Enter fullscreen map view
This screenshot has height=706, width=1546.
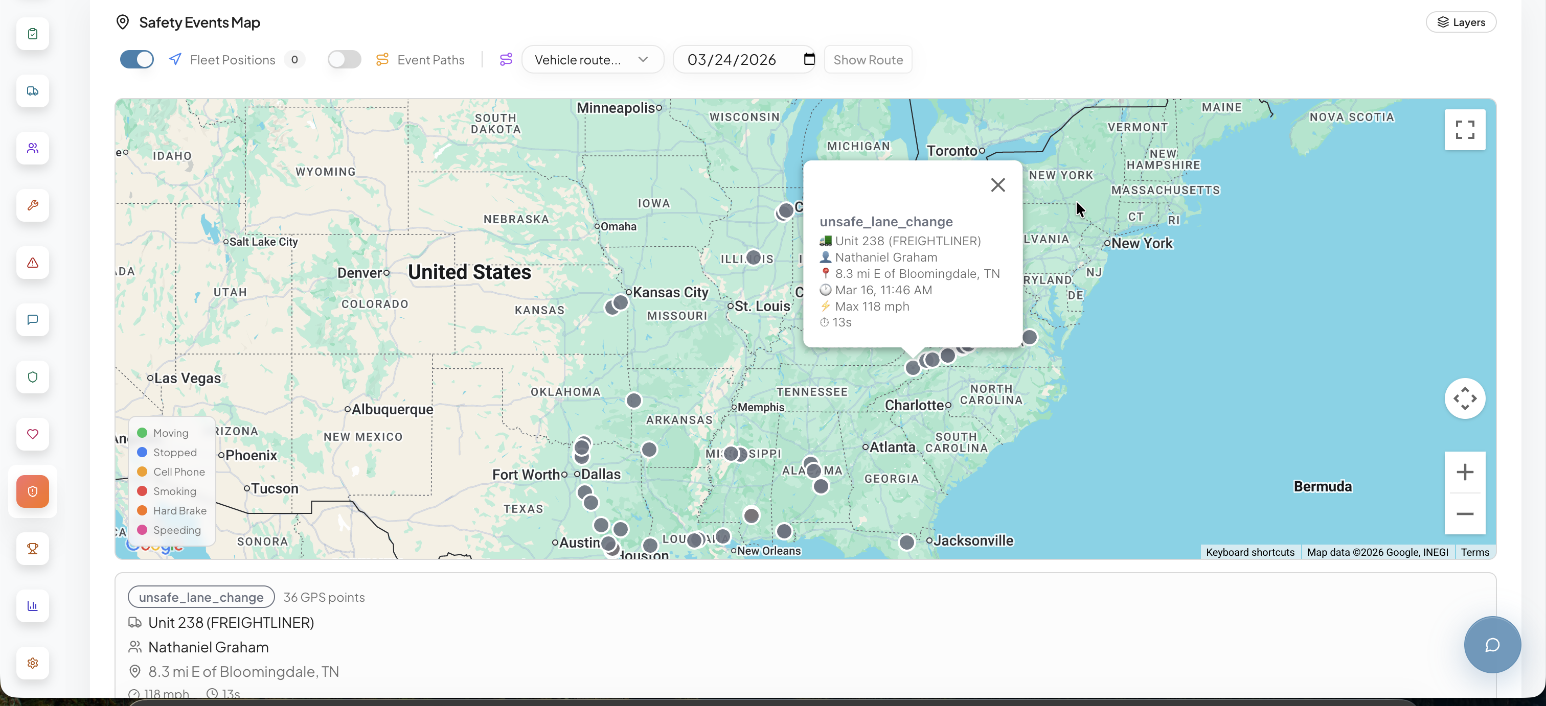(1464, 130)
